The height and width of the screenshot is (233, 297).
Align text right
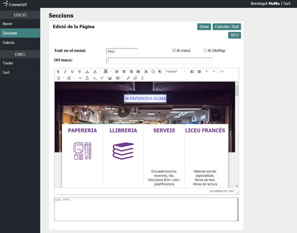pos(131,72)
